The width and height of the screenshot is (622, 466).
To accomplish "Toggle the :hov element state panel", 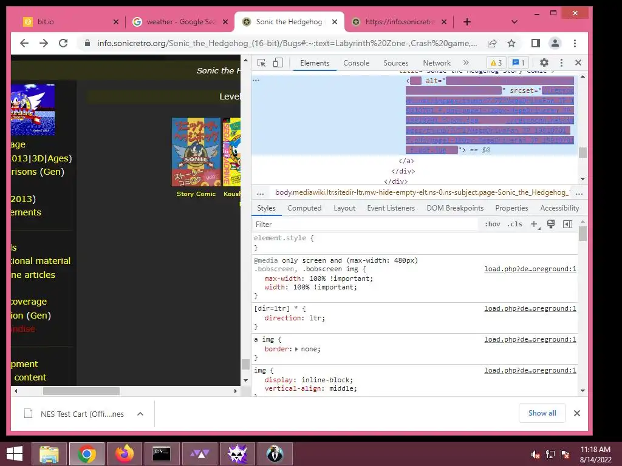I will [492, 225].
